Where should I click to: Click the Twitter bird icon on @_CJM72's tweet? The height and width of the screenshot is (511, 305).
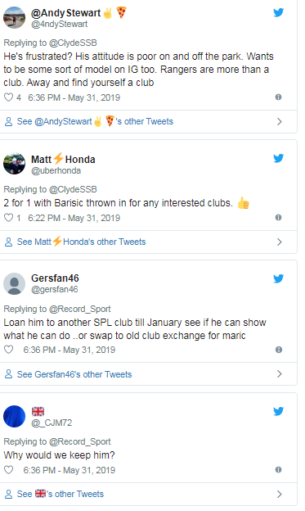point(278,411)
